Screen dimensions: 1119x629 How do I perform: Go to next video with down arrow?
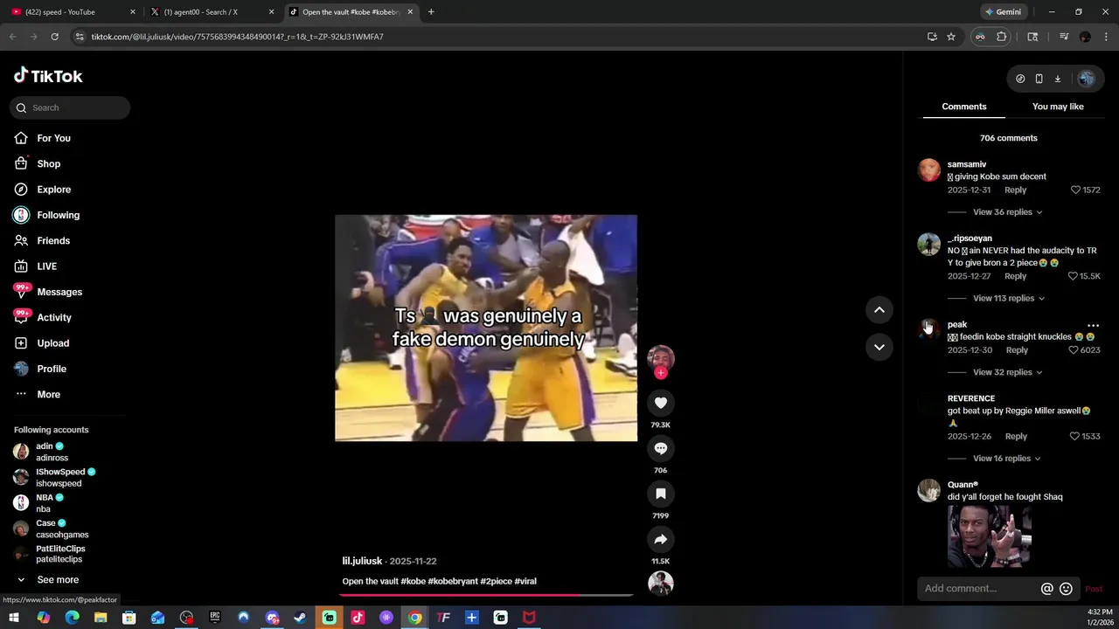[879, 347]
